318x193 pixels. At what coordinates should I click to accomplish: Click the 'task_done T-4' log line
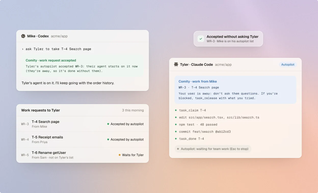191,139
